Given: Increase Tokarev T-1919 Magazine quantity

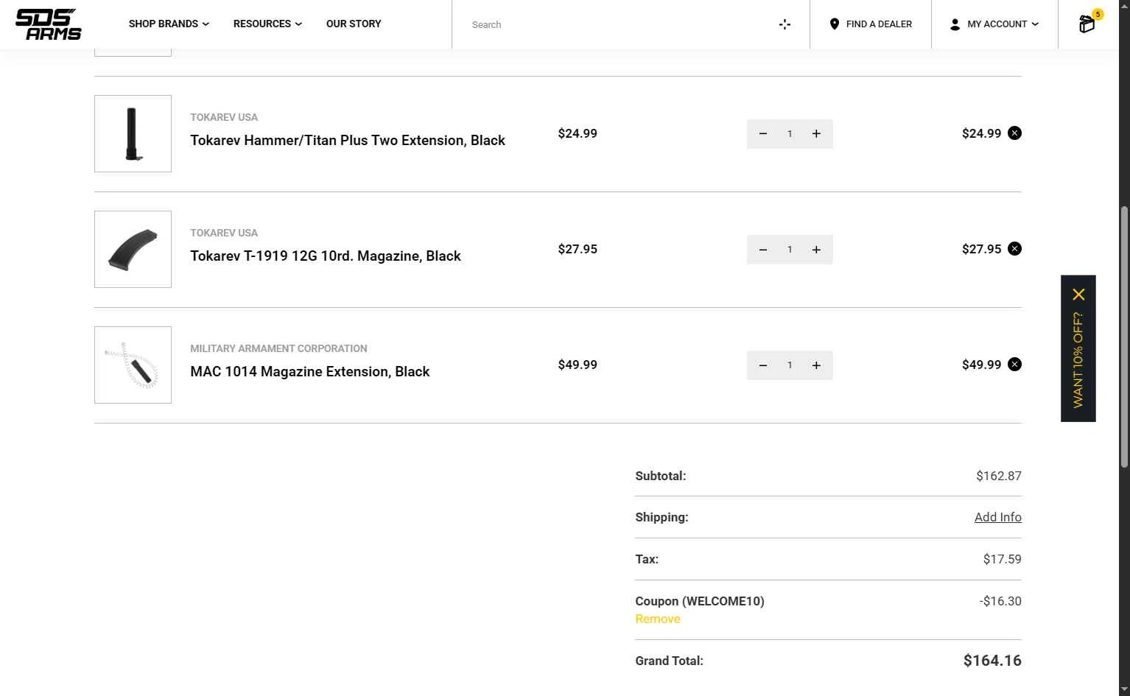Looking at the screenshot, I should click(816, 250).
